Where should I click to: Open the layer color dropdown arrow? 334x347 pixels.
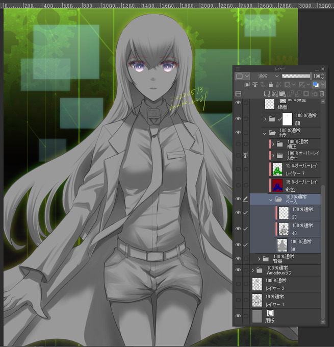click(x=322, y=84)
